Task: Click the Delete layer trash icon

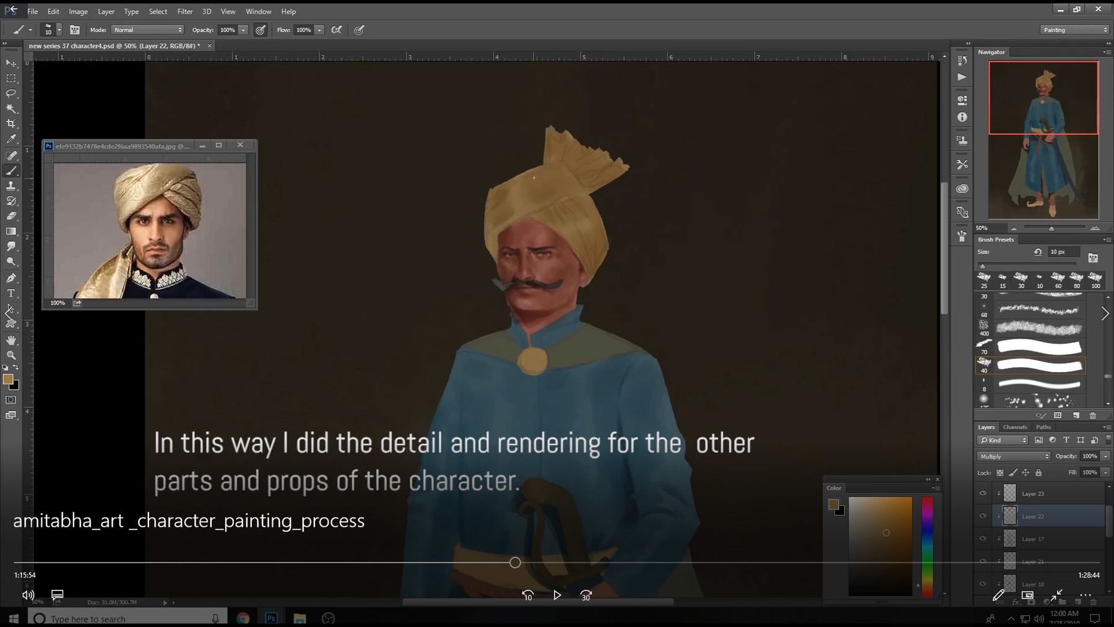Action: [1093, 602]
